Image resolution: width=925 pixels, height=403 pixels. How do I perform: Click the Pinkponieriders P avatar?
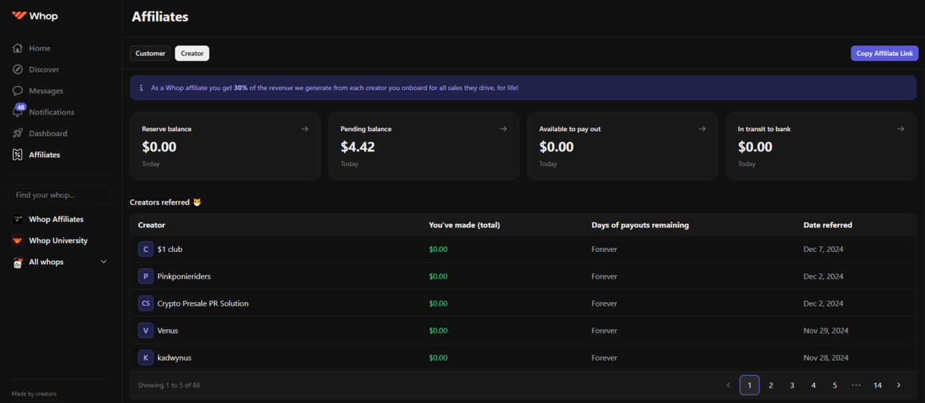146,276
